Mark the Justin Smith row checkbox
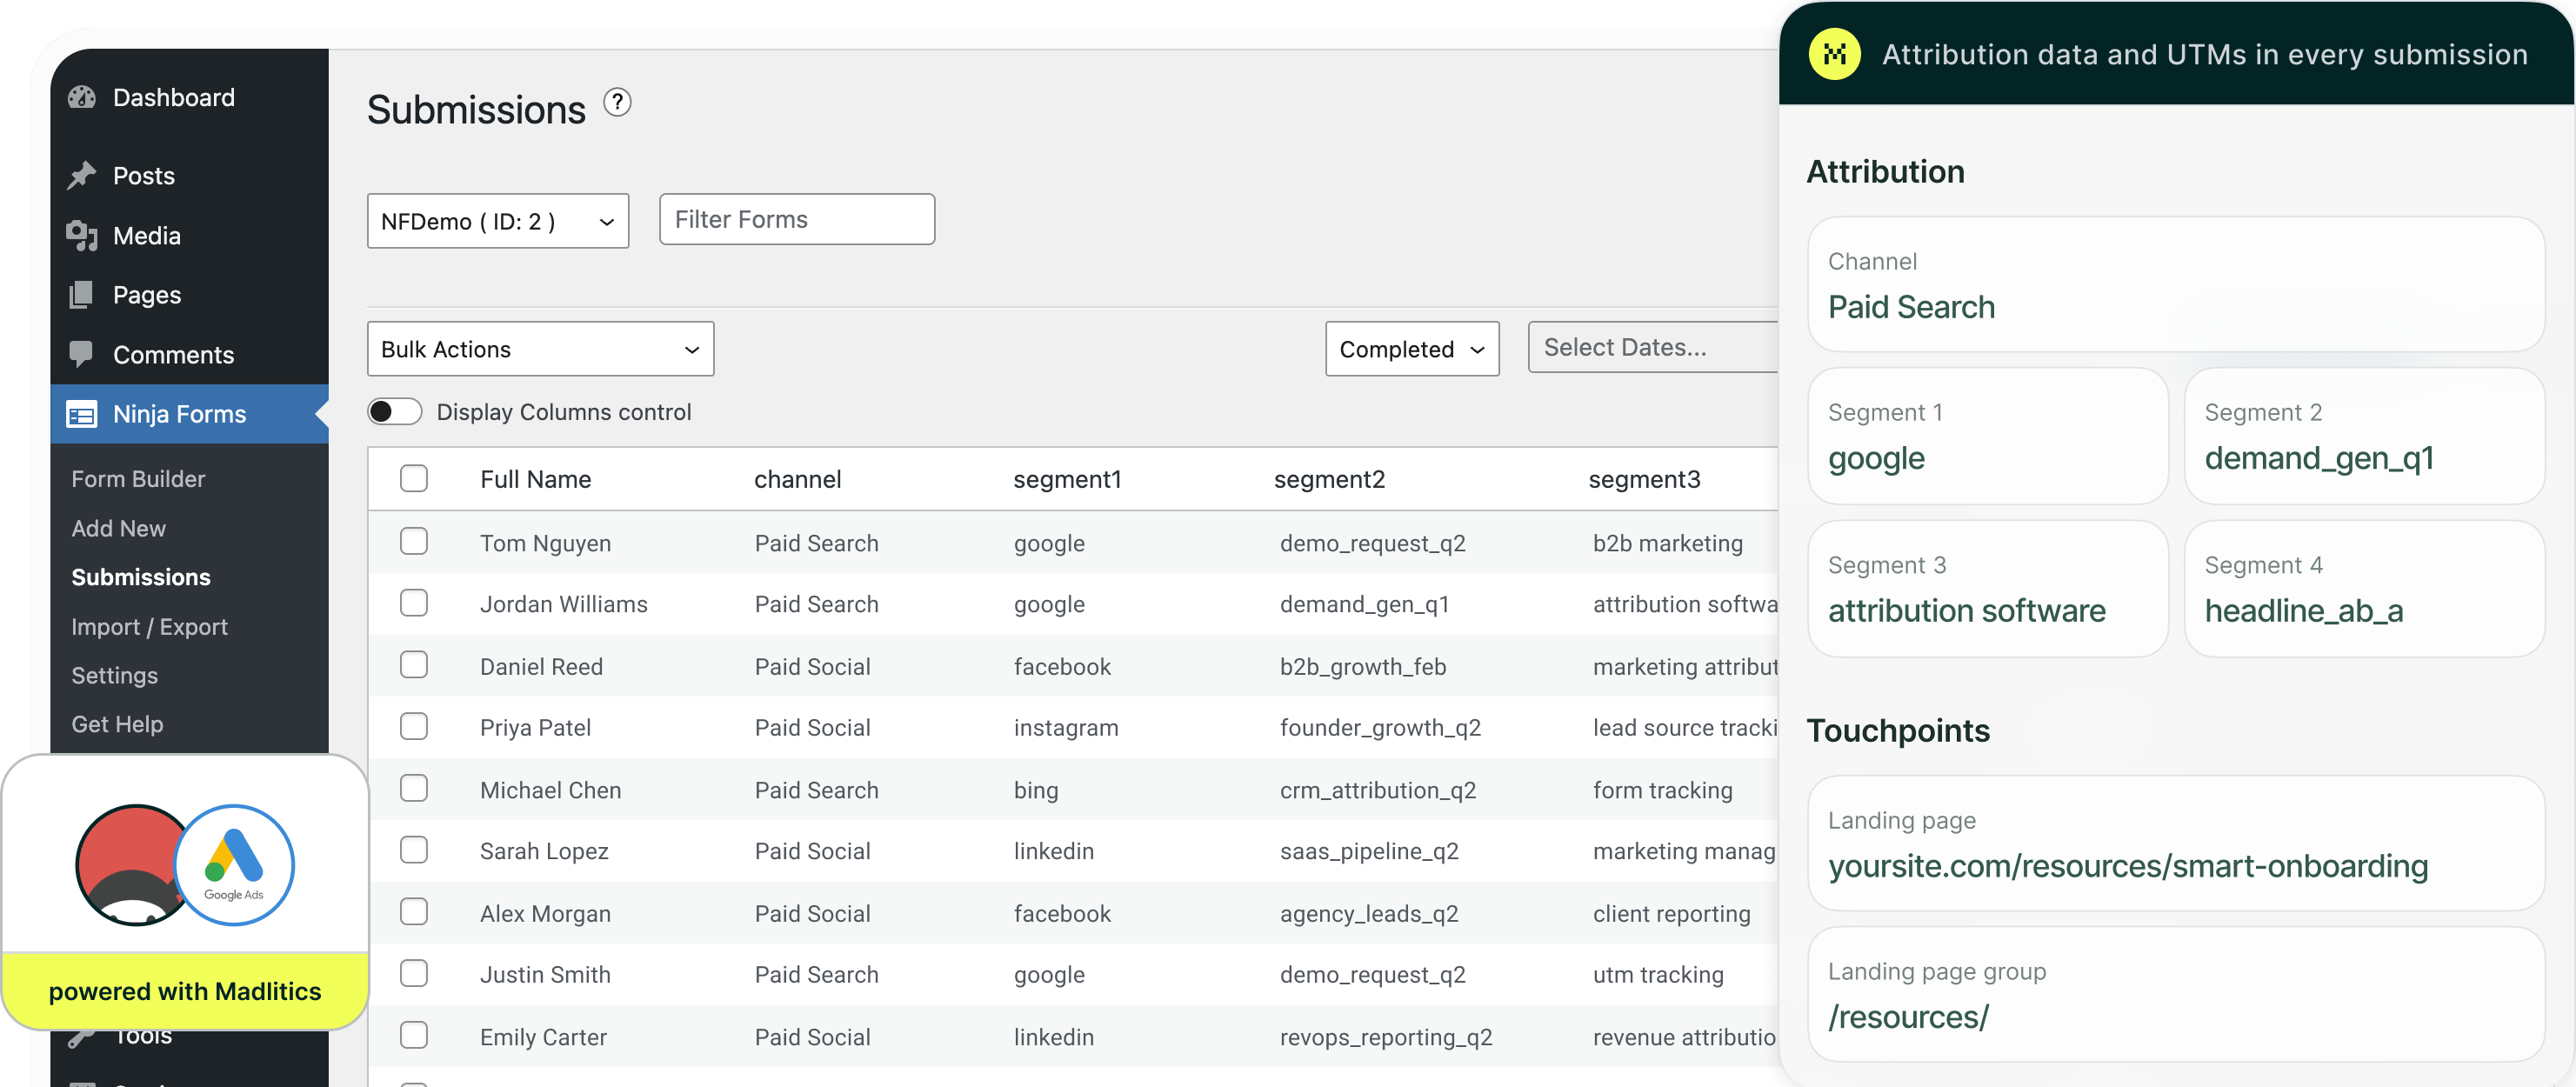Screen dimensions: 2576x1087 coord(414,973)
